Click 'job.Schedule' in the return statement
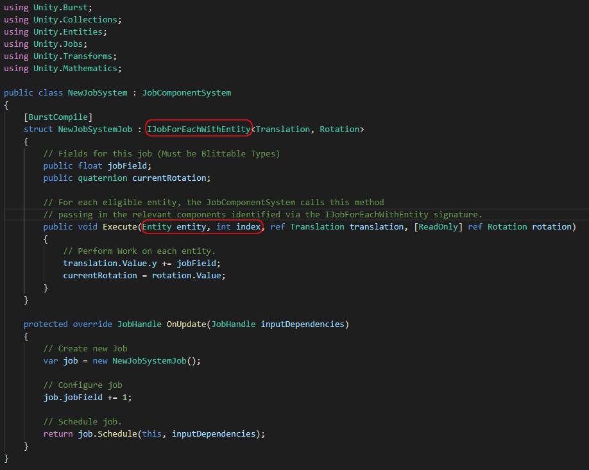 pyautogui.click(x=107, y=434)
